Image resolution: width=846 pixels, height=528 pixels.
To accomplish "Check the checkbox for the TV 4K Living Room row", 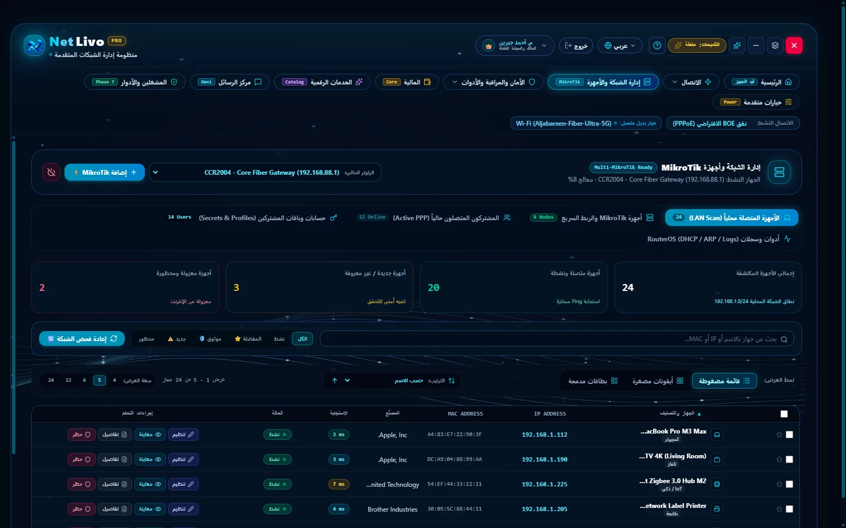I will pyautogui.click(x=789, y=459).
